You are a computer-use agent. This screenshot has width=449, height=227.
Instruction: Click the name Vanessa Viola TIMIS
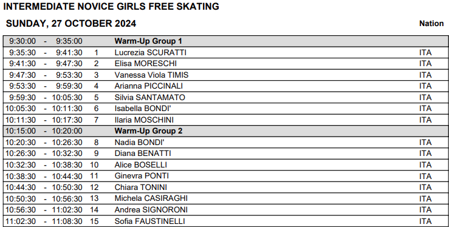tap(151, 75)
